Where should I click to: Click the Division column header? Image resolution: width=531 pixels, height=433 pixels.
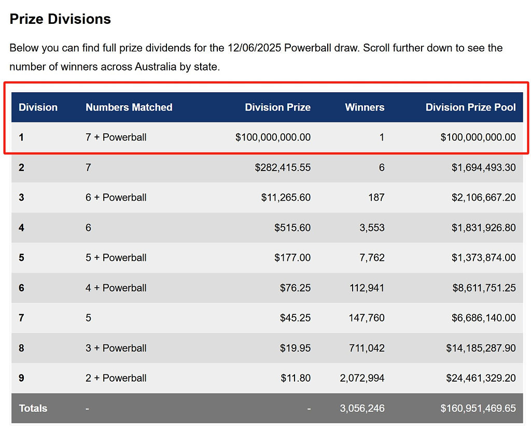(x=38, y=107)
